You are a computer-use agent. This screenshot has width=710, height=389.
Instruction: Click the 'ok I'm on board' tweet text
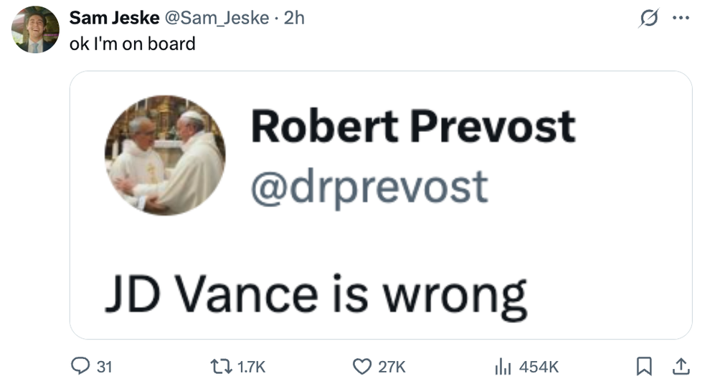[x=132, y=44]
